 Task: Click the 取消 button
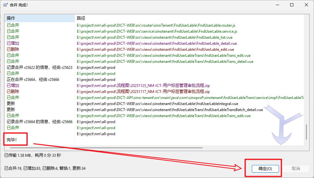[295, 168]
